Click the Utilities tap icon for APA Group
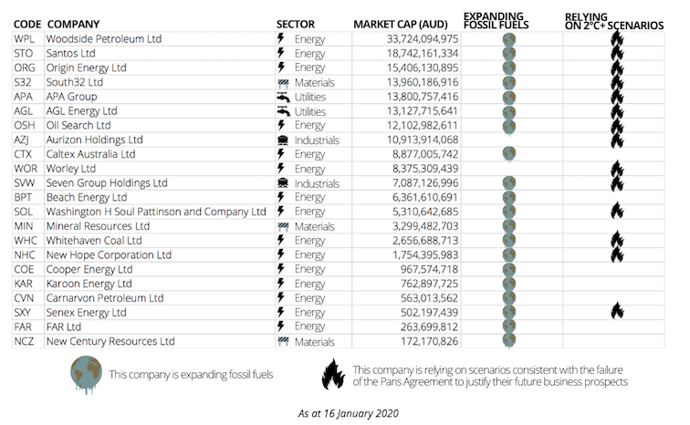The width and height of the screenshot is (690, 425). [x=282, y=97]
